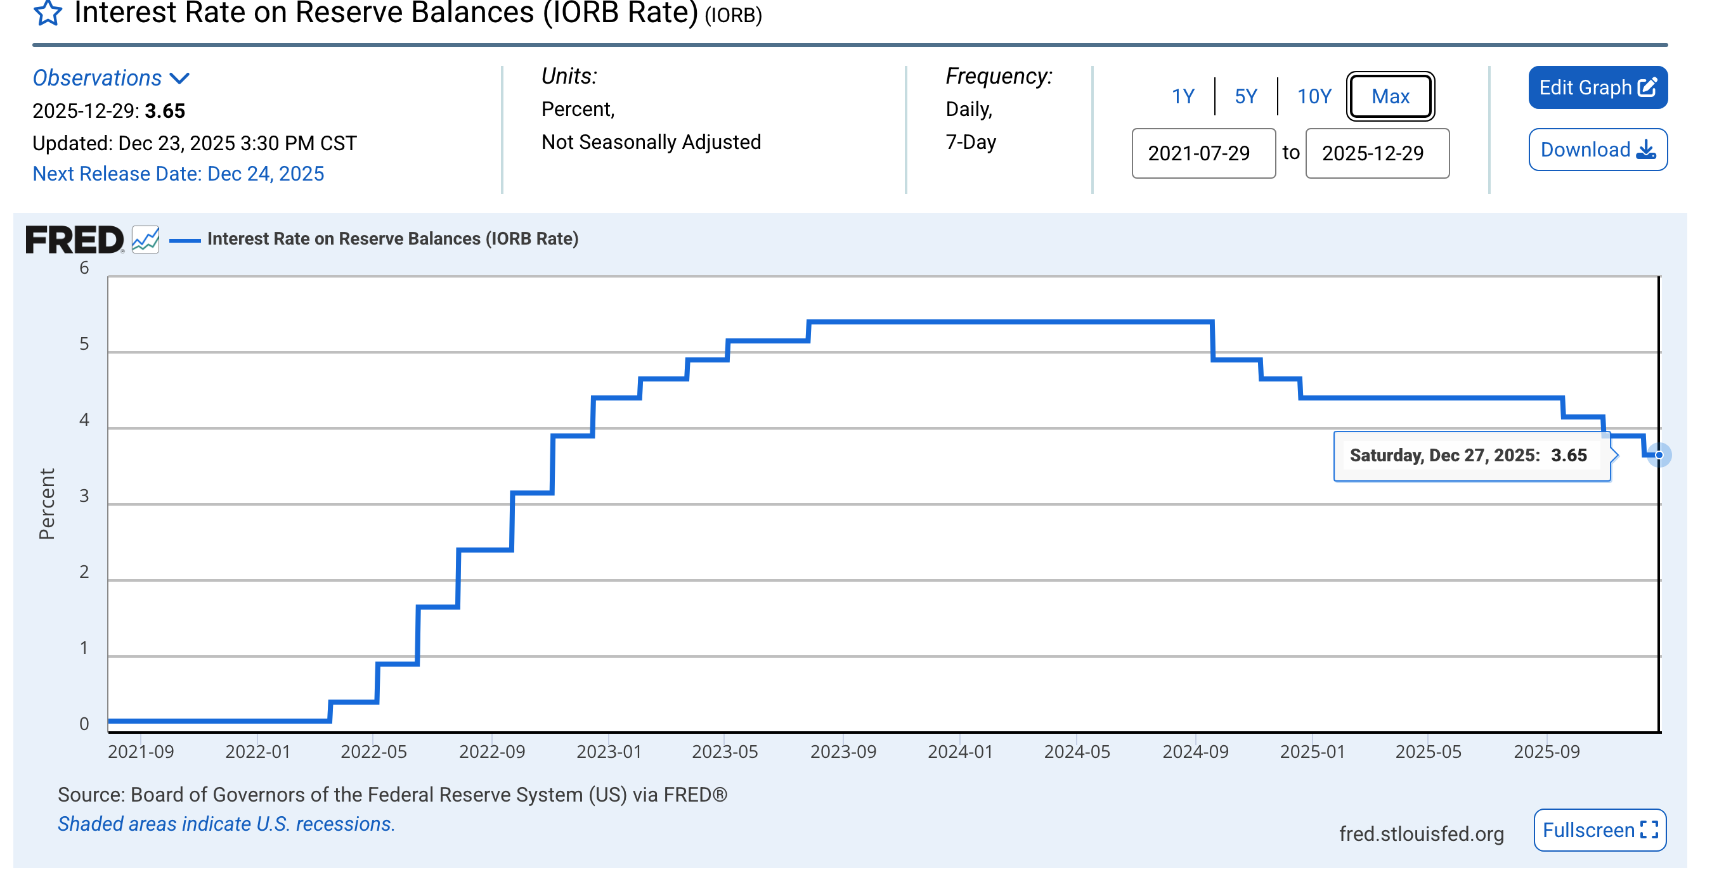Click the Edit Graph pencil icon

[1647, 87]
